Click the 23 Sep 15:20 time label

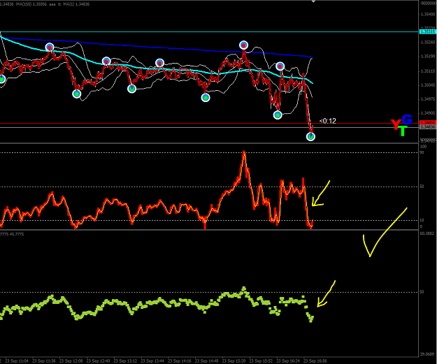(234, 361)
